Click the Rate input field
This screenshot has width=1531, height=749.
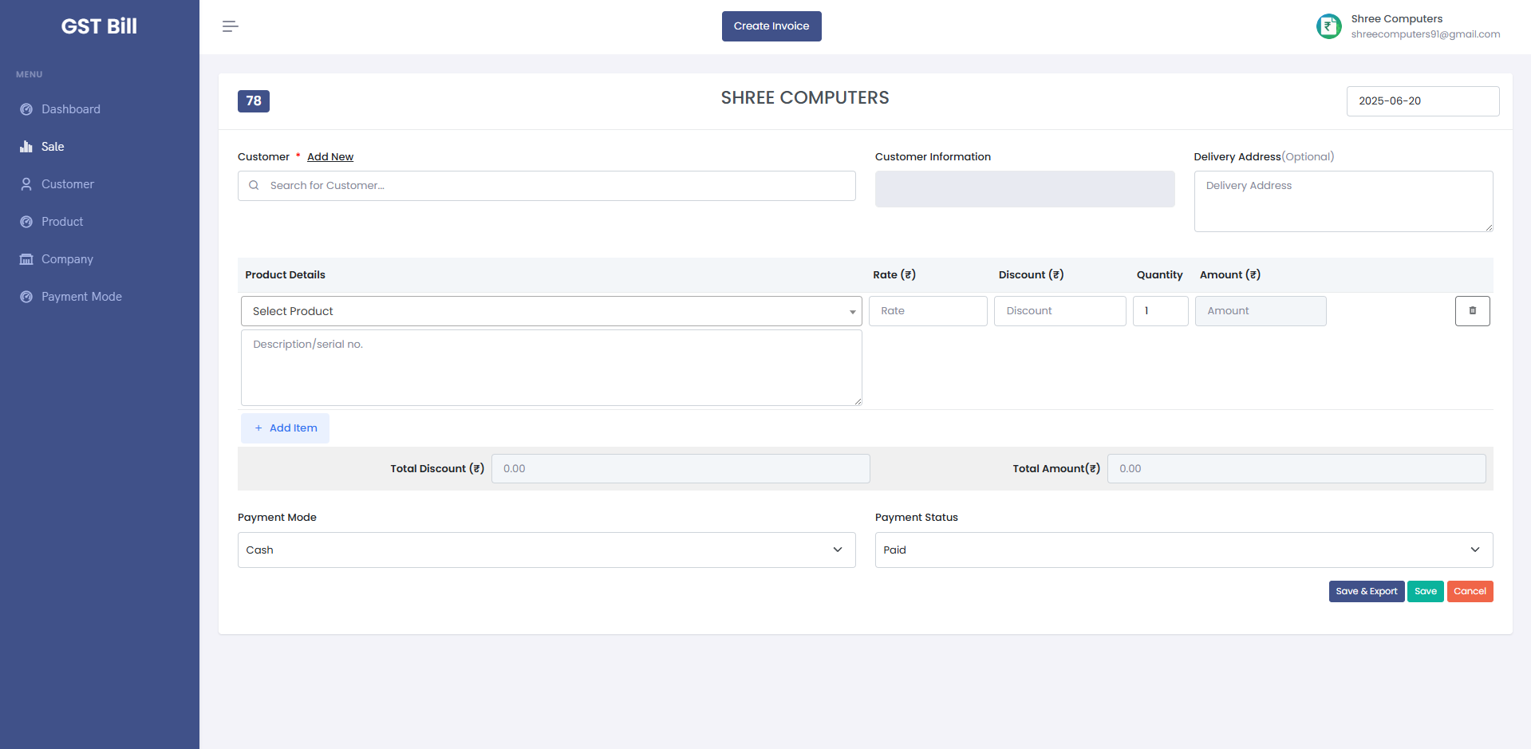(928, 311)
